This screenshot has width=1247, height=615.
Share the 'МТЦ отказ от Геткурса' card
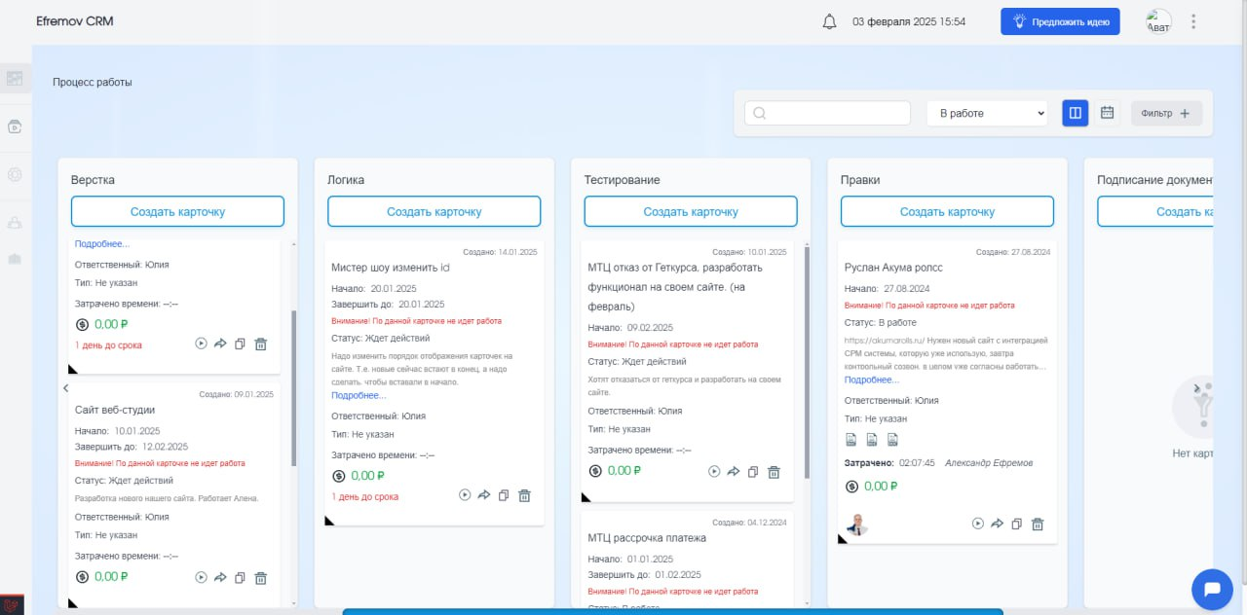(x=734, y=472)
